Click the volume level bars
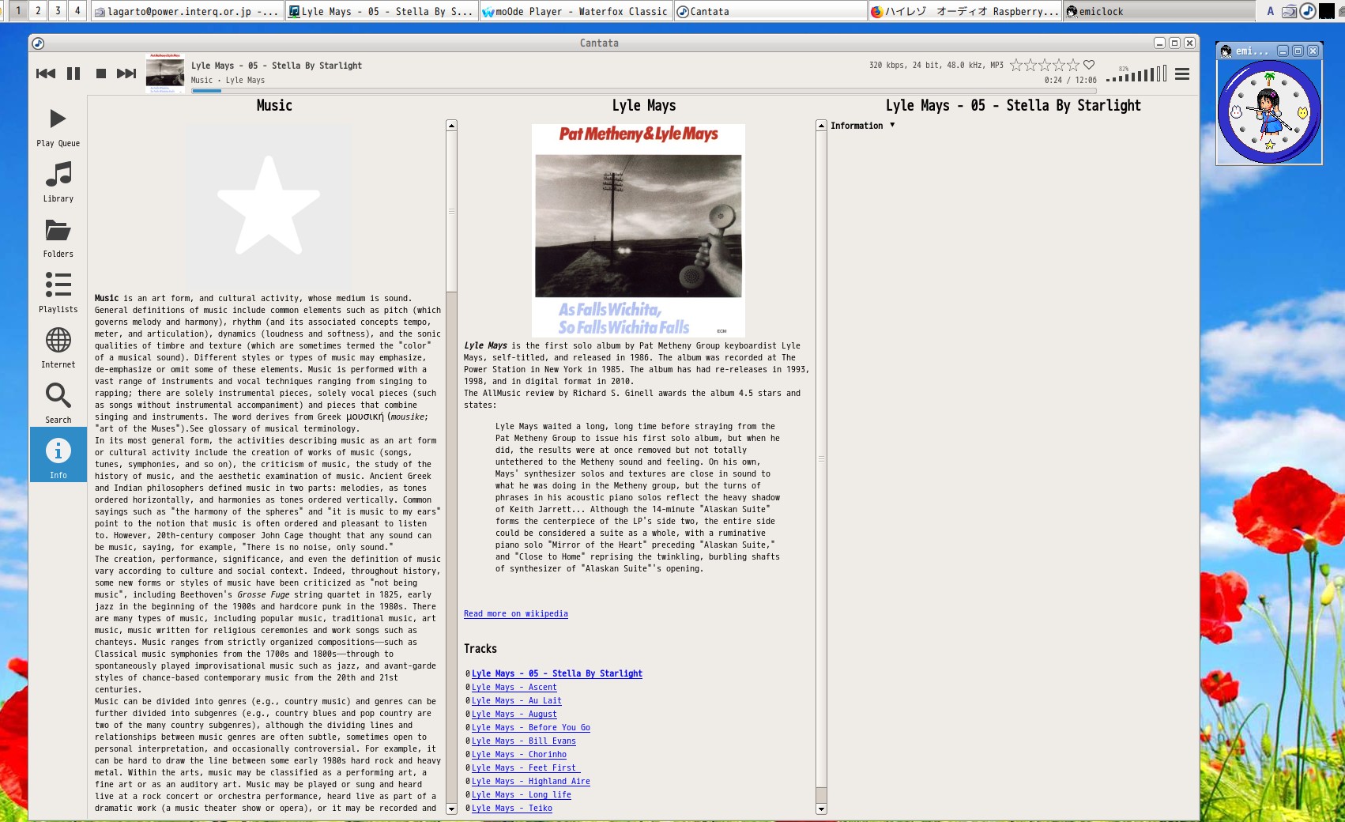Screen dimensions: 1345x822 pyautogui.click(x=1137, y=75)
